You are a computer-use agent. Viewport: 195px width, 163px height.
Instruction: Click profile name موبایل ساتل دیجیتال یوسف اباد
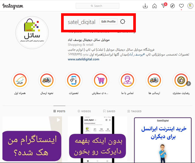point(89,40)
